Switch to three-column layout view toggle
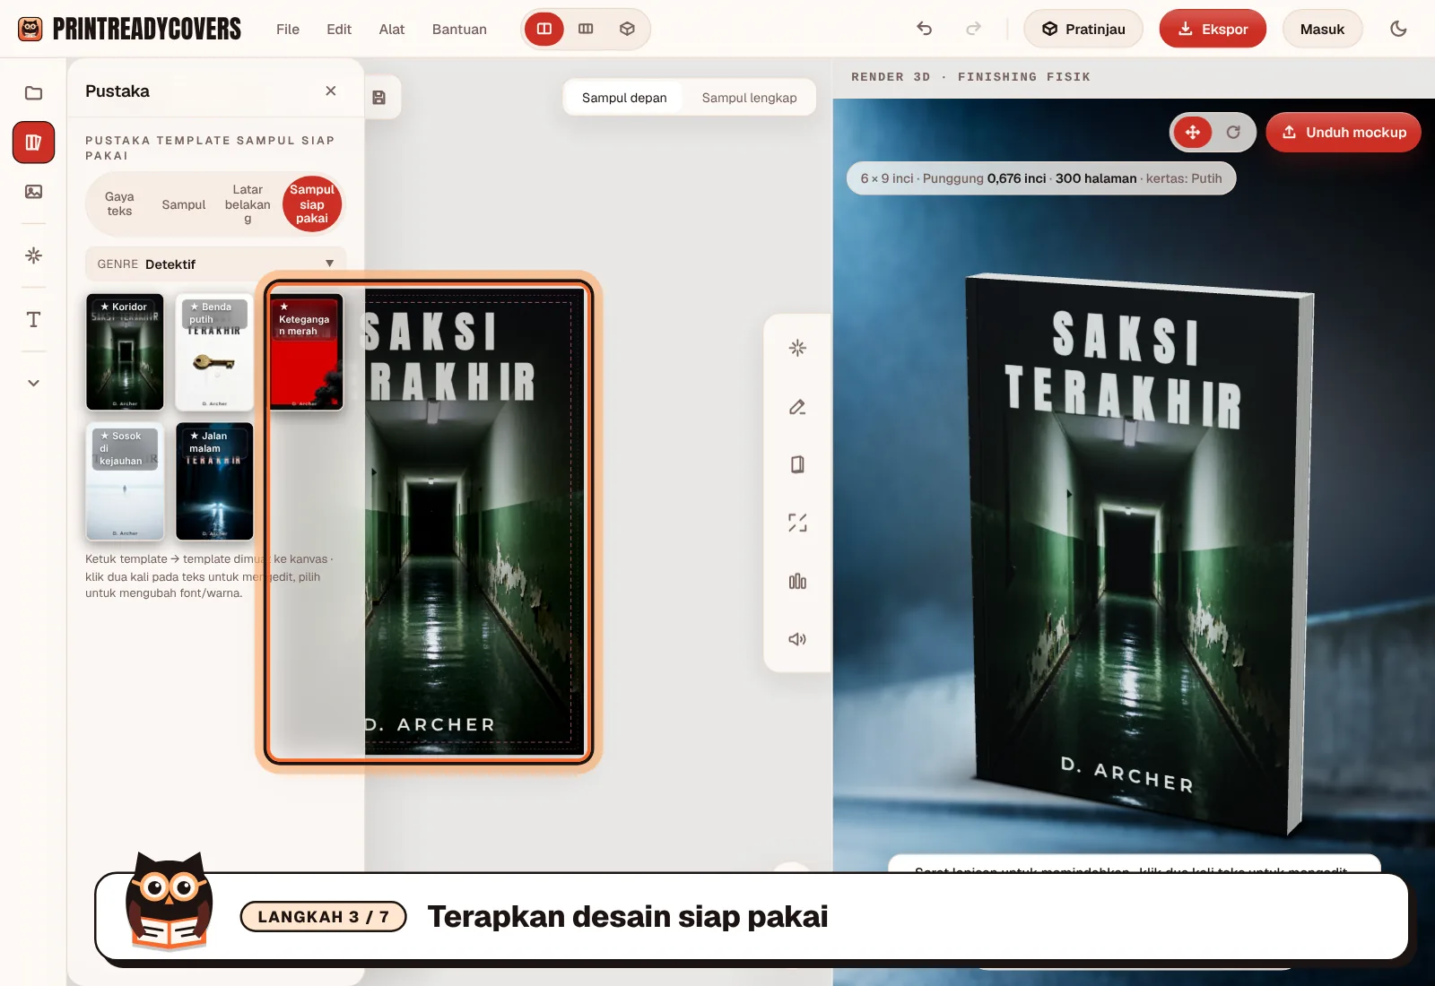Image resolution: width=1435 pixels, height=986 pixels. point(586,29)
